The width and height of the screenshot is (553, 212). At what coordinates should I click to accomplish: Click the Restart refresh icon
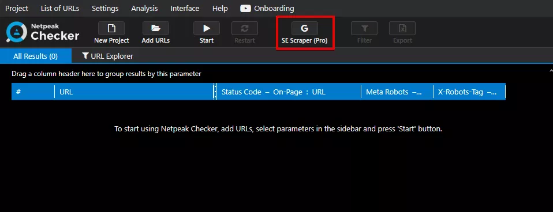tap(245, 28)
